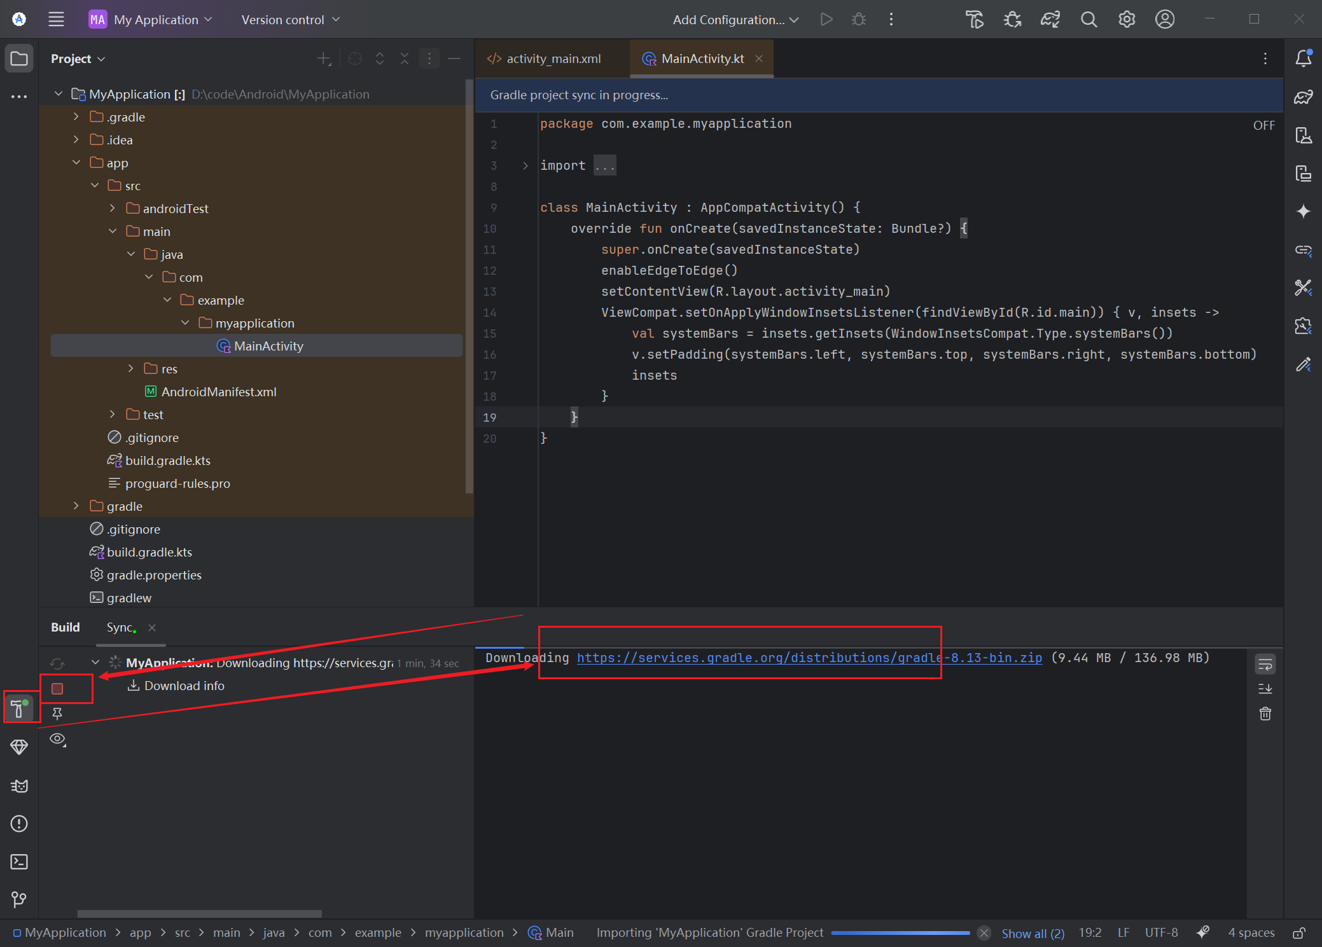Select the Sync tab in Build panel
The height and width of the screenshot is (947, 1322).
pos(120,627)
